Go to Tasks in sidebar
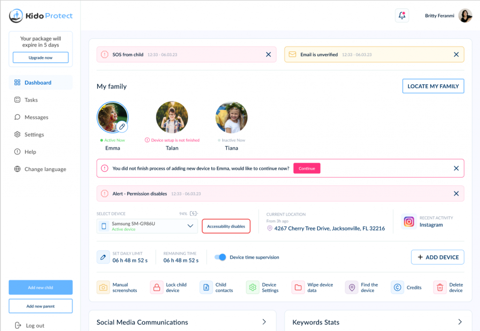This screenshot has height=331, width=480. (31, 100)
